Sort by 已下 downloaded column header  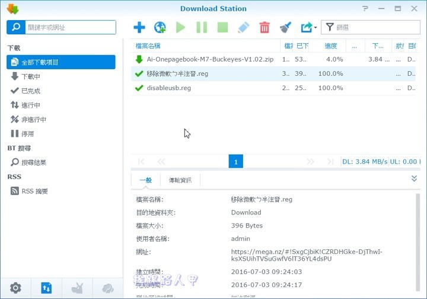[x=302, y=46]
